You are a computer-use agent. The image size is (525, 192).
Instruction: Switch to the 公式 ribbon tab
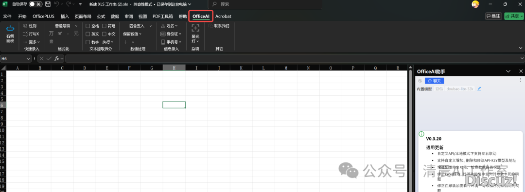point(101,17)
